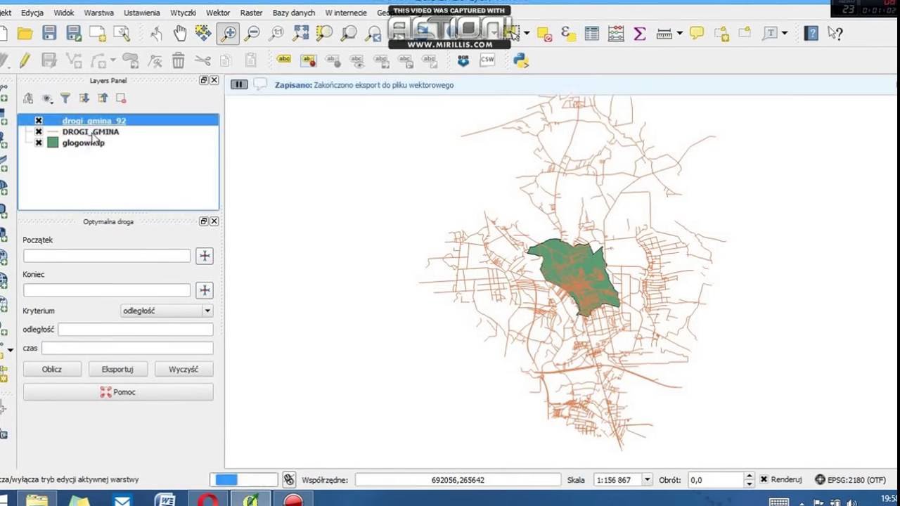Open the Statistical Summary sigma icon
Image resolution: width=900 pixels, height=506 pixels.
(x=640, y=33)
